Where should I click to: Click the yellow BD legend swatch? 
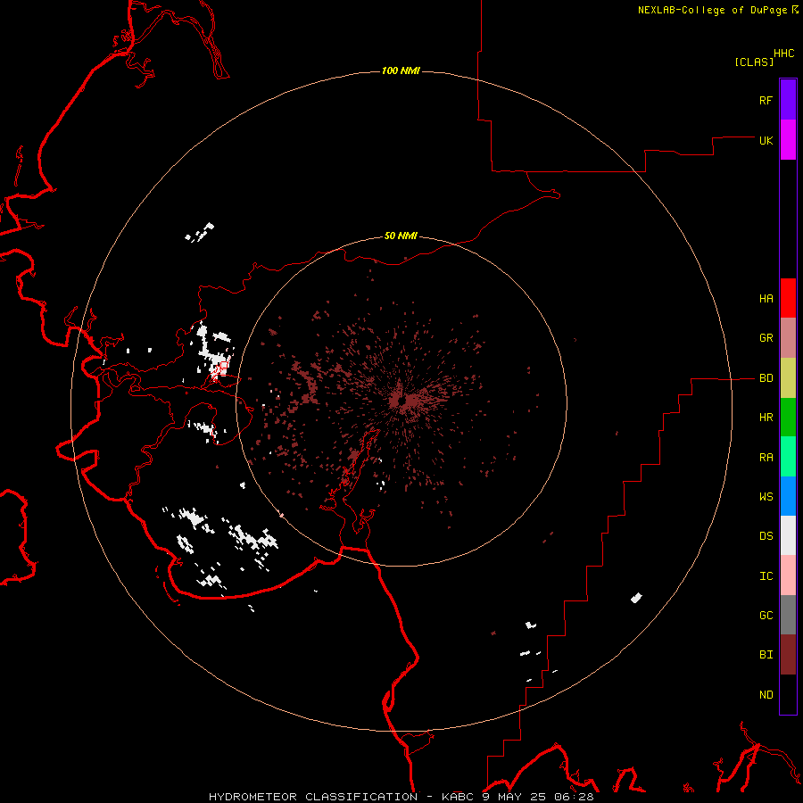(x=788, y=378)
